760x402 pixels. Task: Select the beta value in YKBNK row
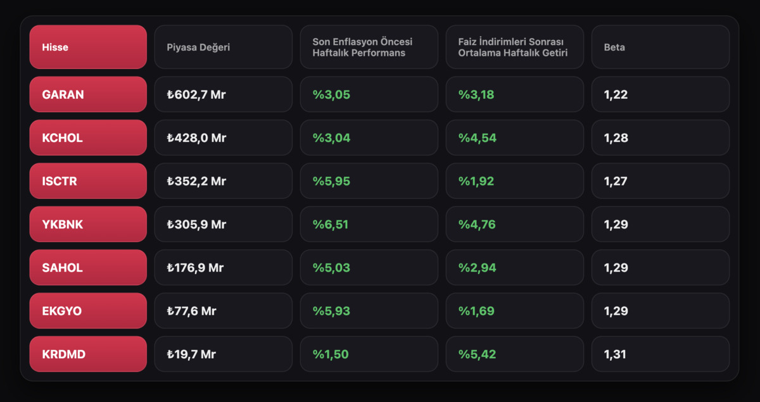[x=661, y=224]
